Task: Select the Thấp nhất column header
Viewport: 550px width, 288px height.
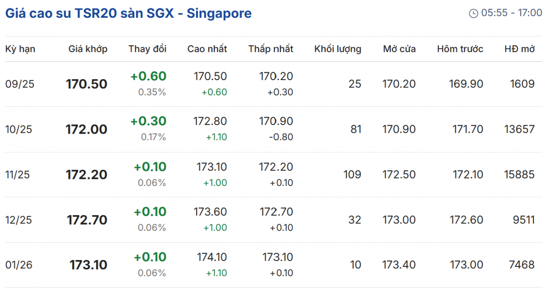Action: click(271, 49)
